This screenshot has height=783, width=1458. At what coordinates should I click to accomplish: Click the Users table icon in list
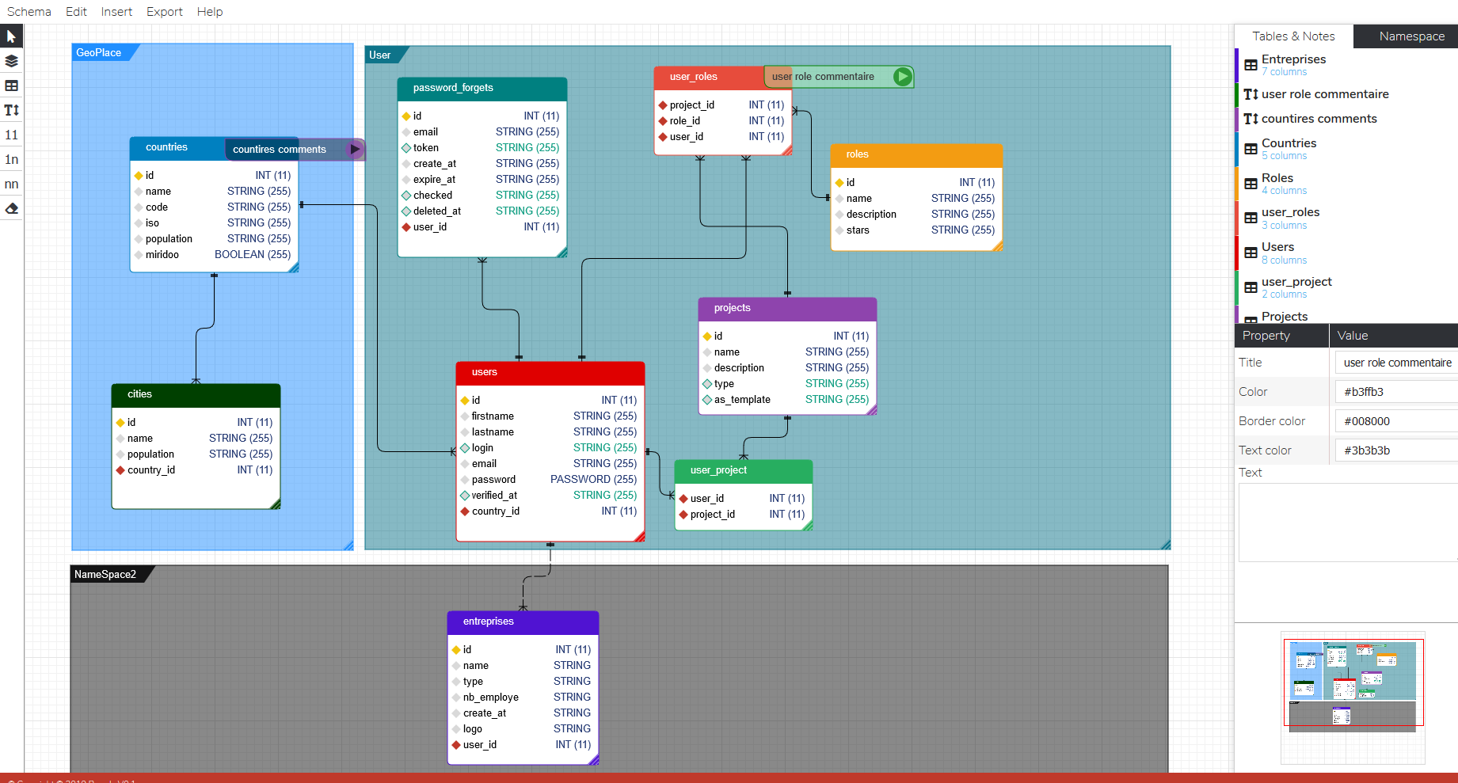(x=1251, y=253)
